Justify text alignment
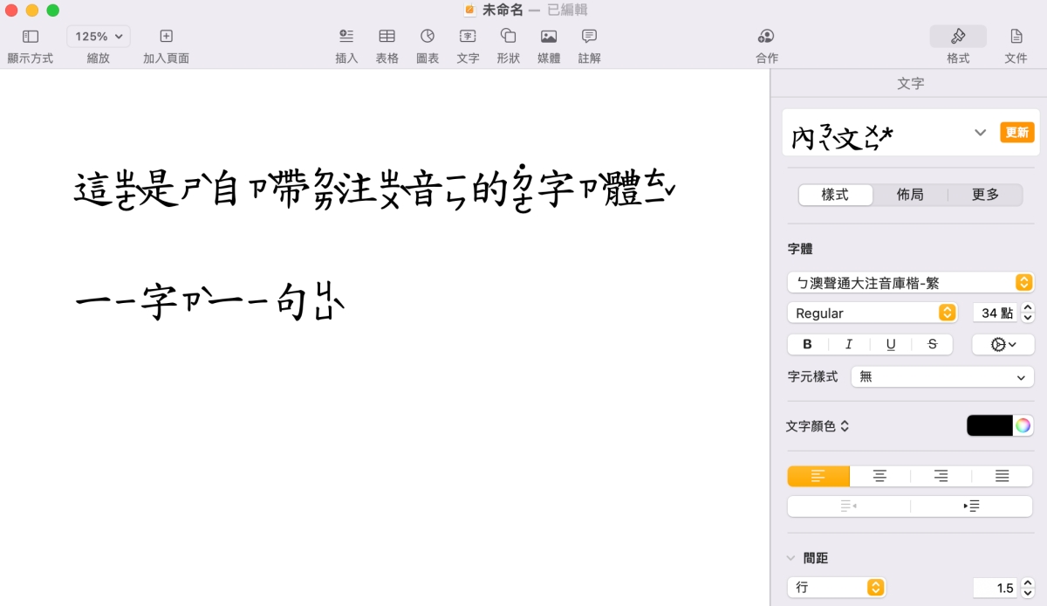 [x=1003, y=476]
